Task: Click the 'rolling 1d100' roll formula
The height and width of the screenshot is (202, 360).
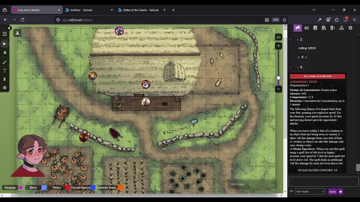Action: coord(307,48)
